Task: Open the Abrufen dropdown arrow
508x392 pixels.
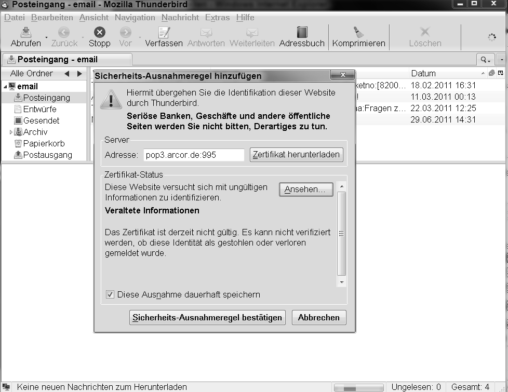Action: pyautogui.click(x=46, y=37)
